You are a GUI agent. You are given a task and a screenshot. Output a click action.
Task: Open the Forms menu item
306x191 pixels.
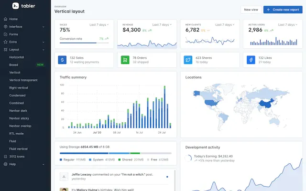tap(24, 34)
